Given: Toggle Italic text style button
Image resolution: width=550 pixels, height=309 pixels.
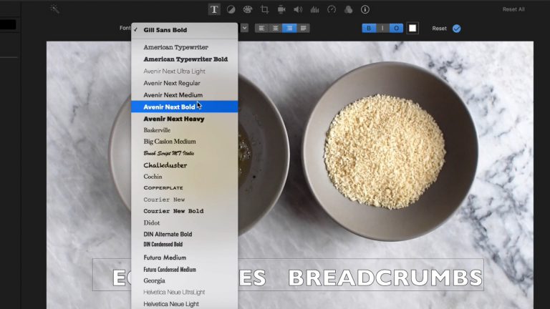Looking at the screenshot, I should [x=382, y=29].
